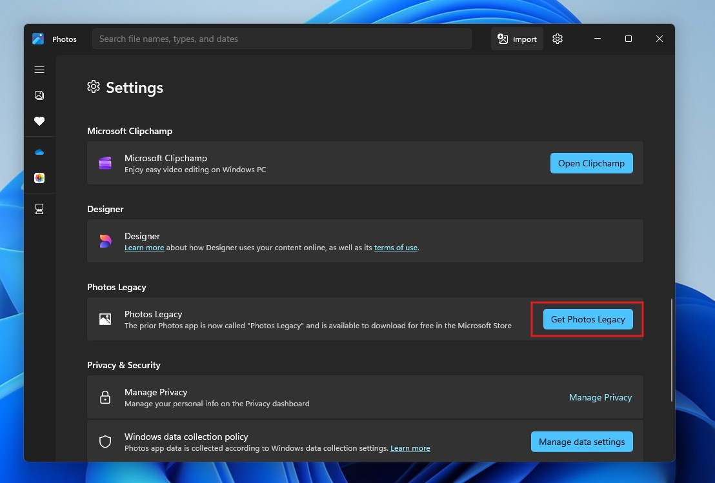
Task: Click the Microsoft Clipchamp purple icon
Action: pyautogui.click(x=105, y=163)
